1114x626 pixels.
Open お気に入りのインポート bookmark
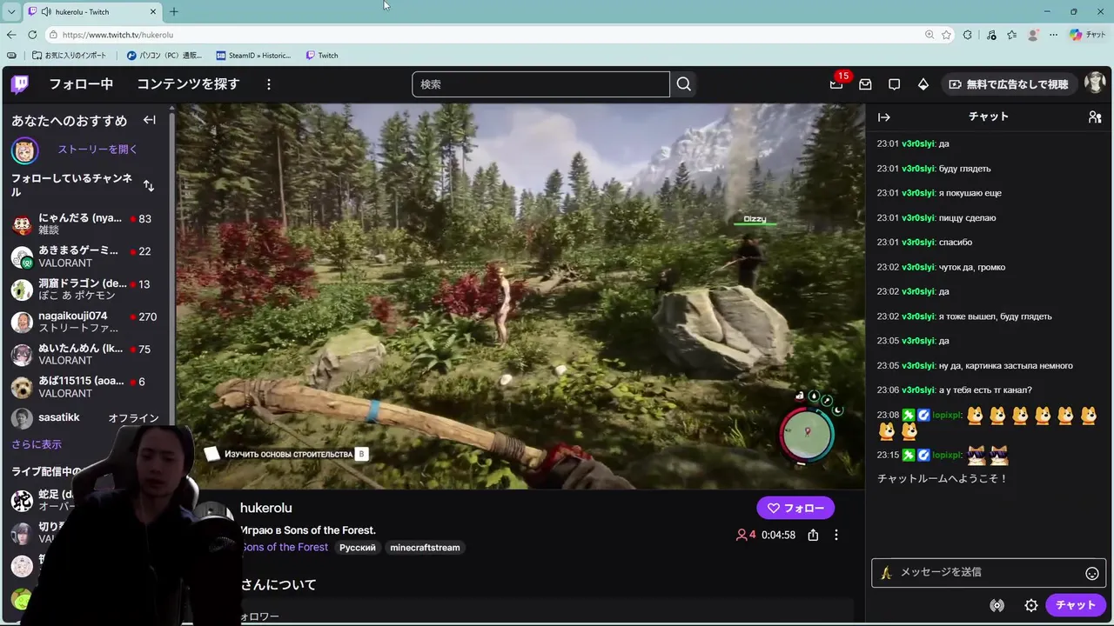coord(70,56)
